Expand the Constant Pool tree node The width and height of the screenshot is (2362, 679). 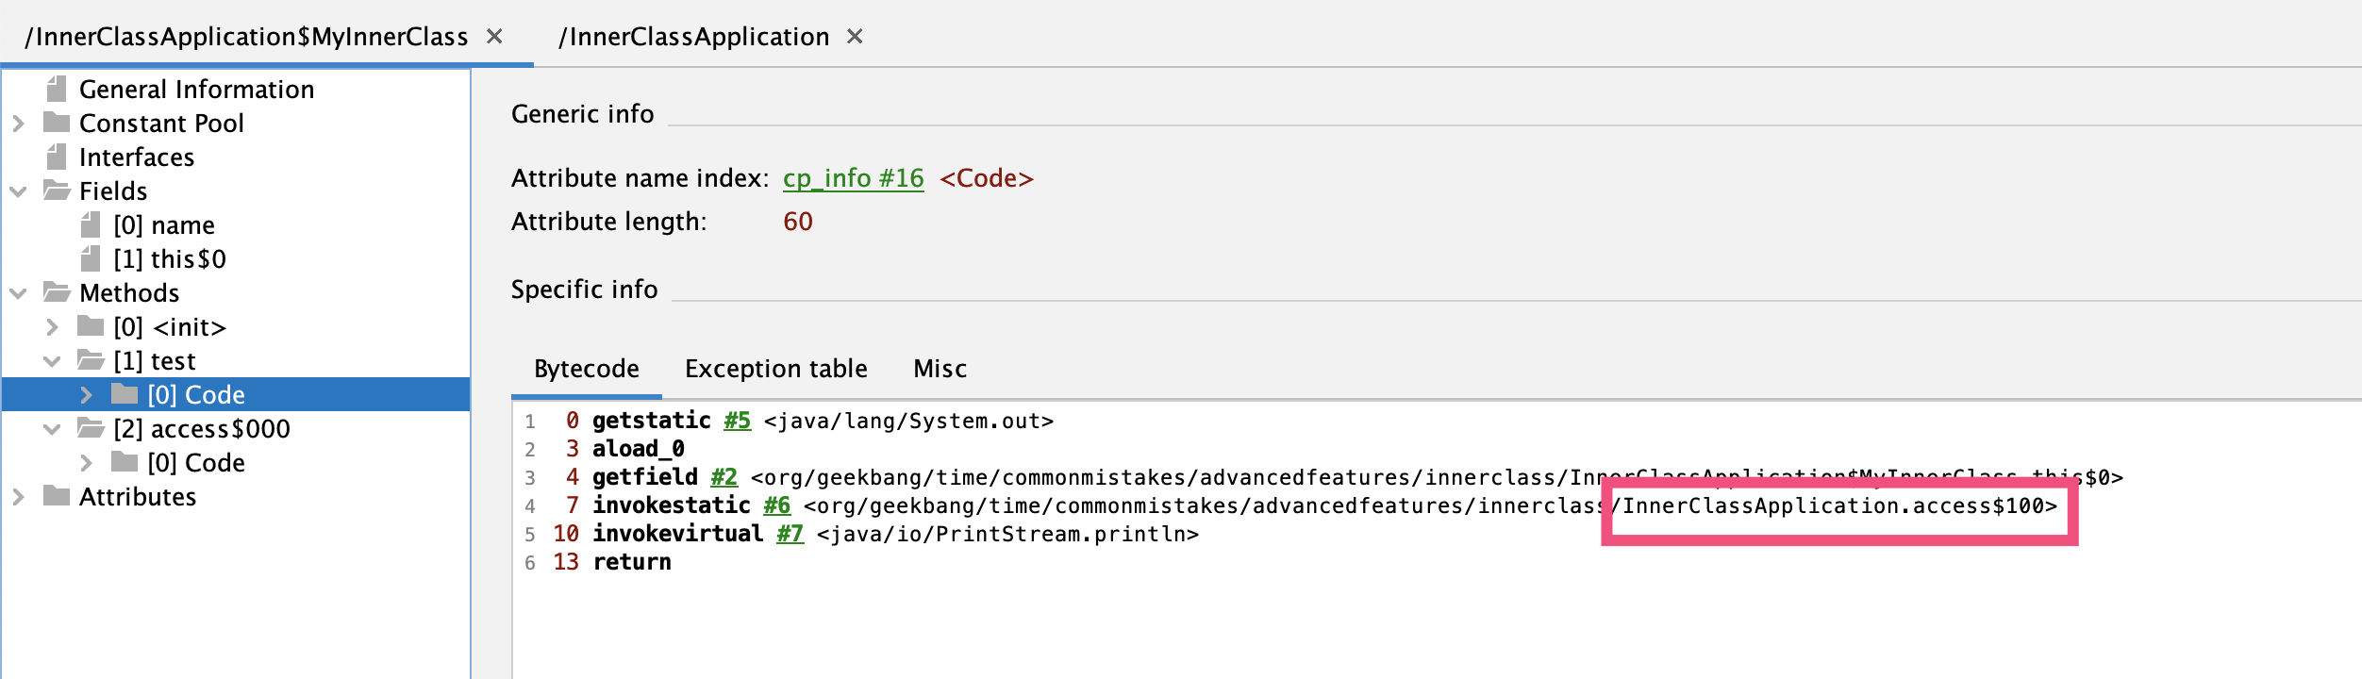pos(18,124)
